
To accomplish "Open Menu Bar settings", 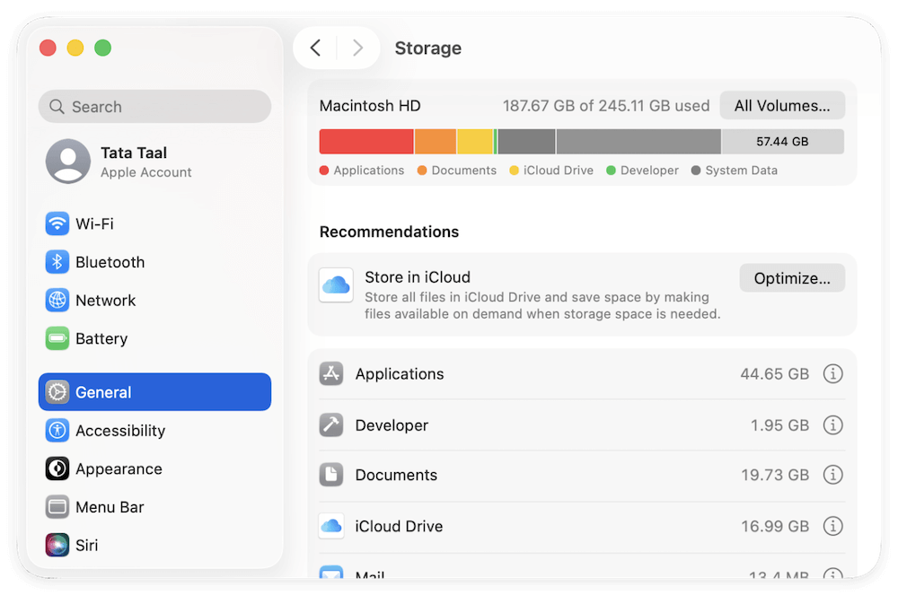I will [x=111, y=507].
